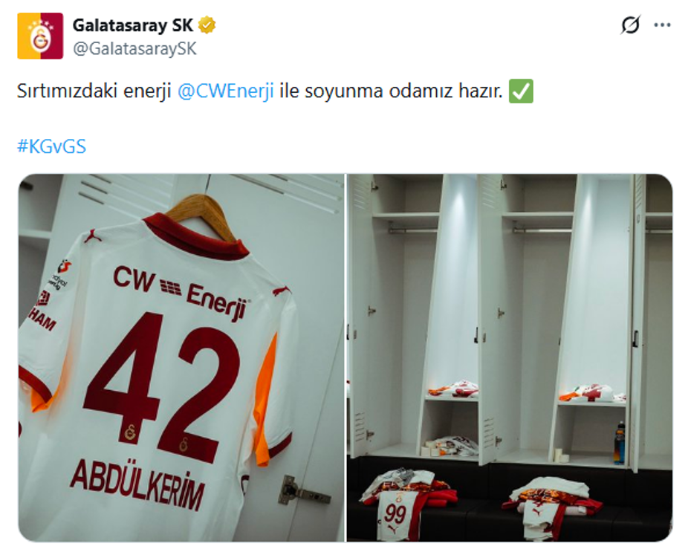
Task: Open the Galatasaray SK profile avatar
Action: (40, 36)
